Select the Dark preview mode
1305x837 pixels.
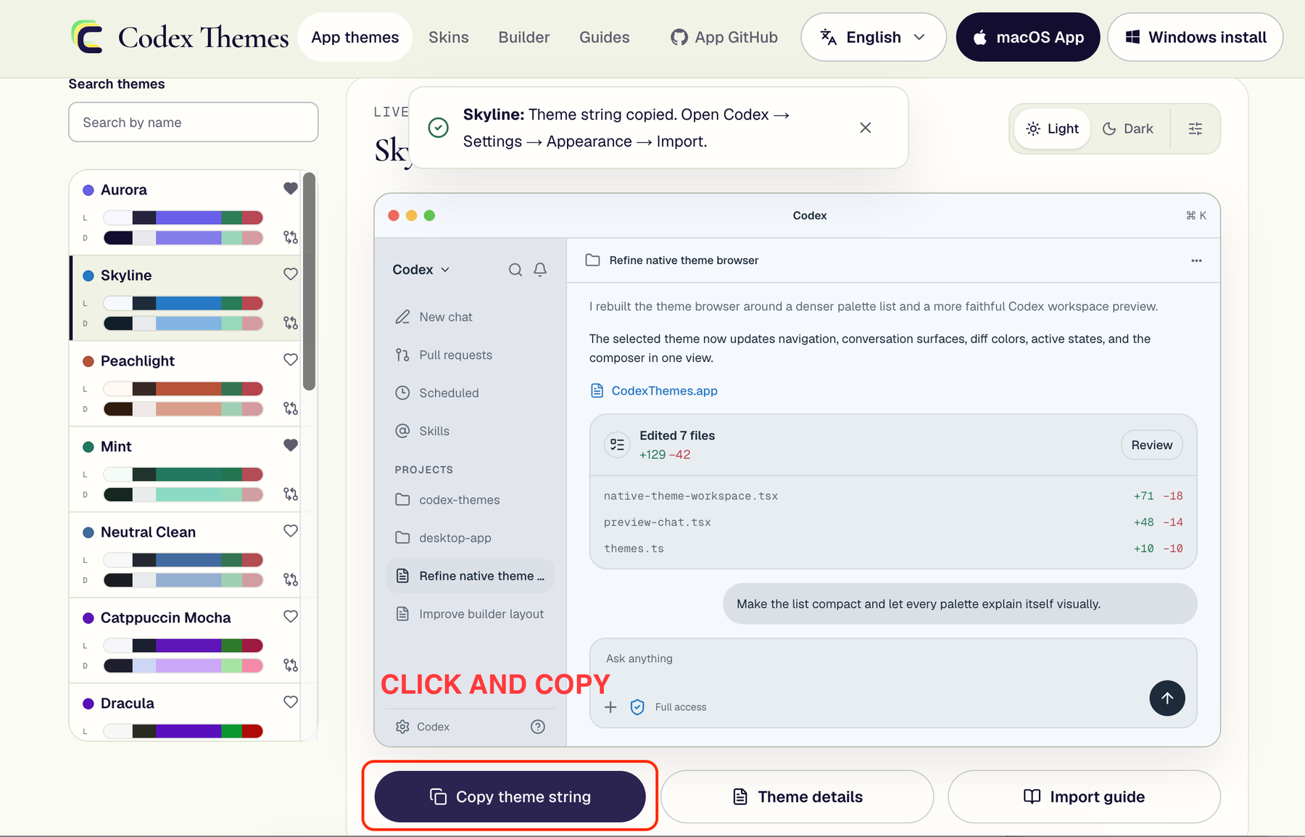coord(1127,128)
